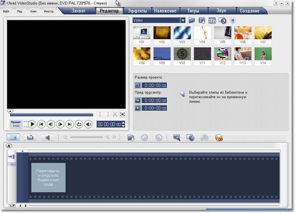Switch to timeline view mode
The height and width of the screenshot is (213, 295).
pyautogui.click(x=30, y=138)
